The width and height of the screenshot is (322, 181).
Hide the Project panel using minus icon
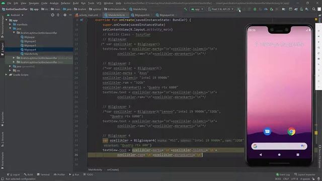pyautogui.click(x=70, y=15)
